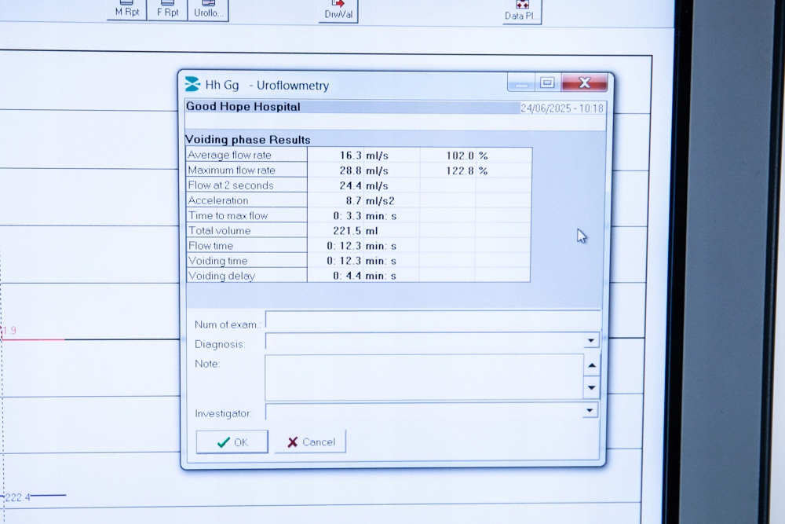
Task: Click the 24.4 ml/s value cell
Action: pos(363,185)
